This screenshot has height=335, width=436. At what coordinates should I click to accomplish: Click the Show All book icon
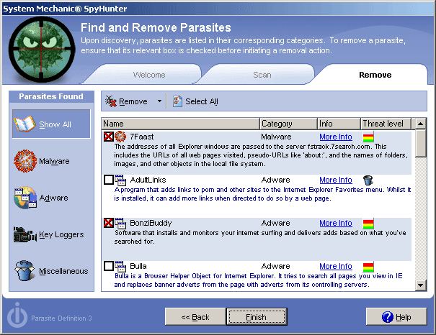coord(25,124)
